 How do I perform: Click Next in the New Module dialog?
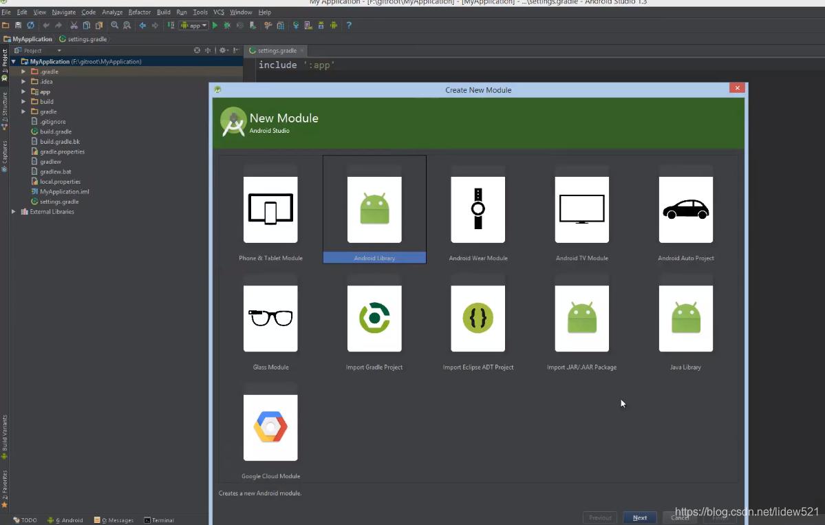[639, 517]
